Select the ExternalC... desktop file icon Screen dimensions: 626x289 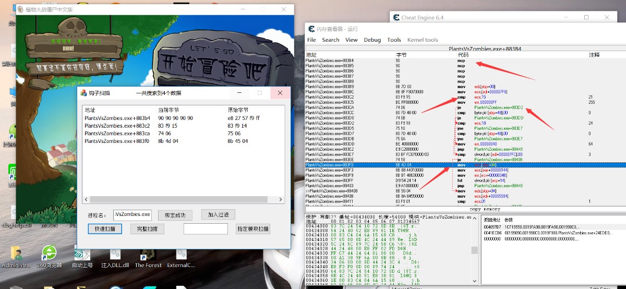pyautogui.click(x=181, y=258)
